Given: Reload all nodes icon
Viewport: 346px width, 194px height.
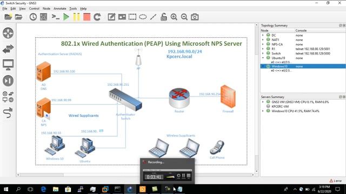Looking at the screenshot, I should (97, 17).
